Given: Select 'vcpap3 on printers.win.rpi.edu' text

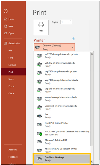Looking at the screenshot, I should (60, 89).
